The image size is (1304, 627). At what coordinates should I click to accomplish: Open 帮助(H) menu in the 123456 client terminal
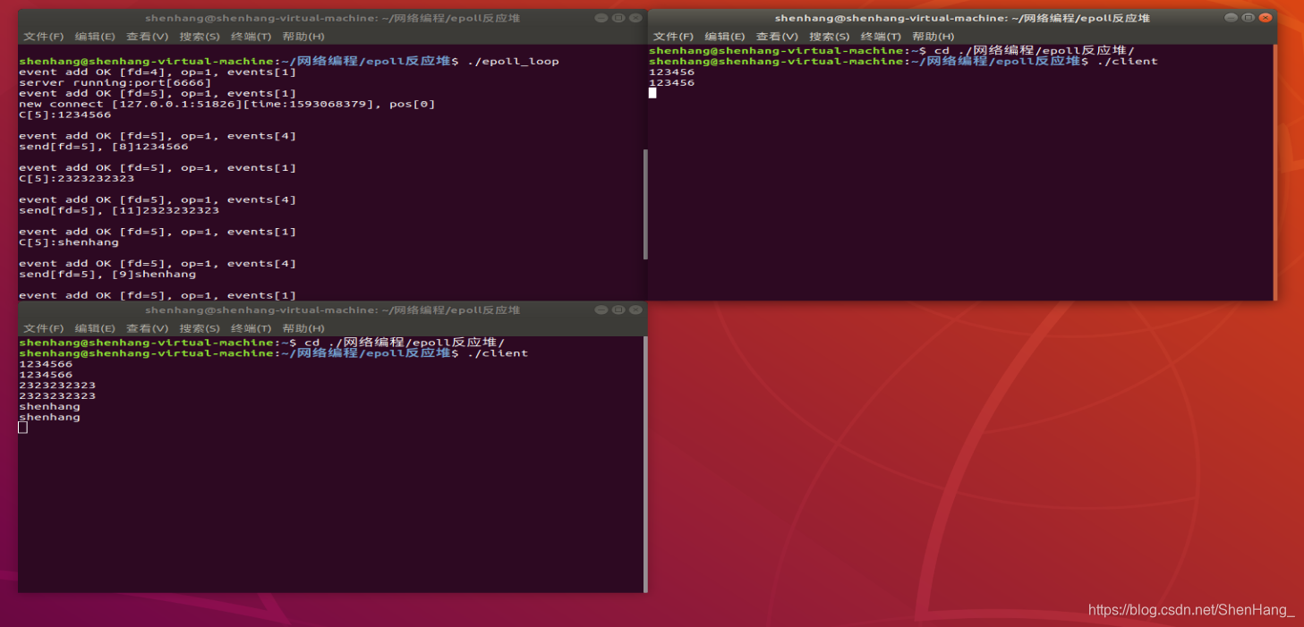coord(933,37)
